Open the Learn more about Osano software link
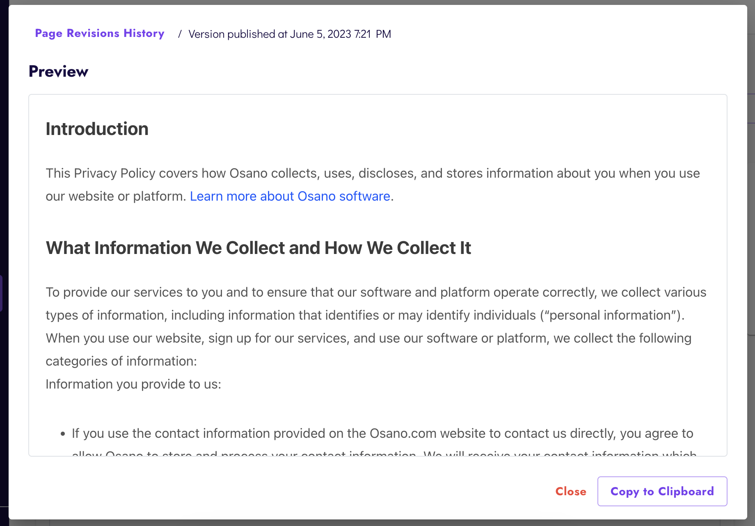This screenshot has width=755, height=526. (290, 196)
